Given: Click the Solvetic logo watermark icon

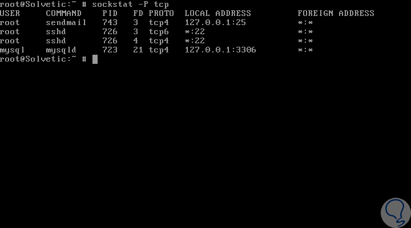Looking at the screenshot, I should pos(396,213).
